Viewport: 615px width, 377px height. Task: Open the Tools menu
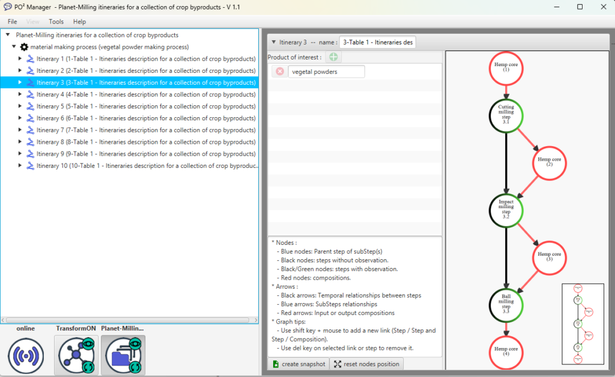tap(56, 22)
